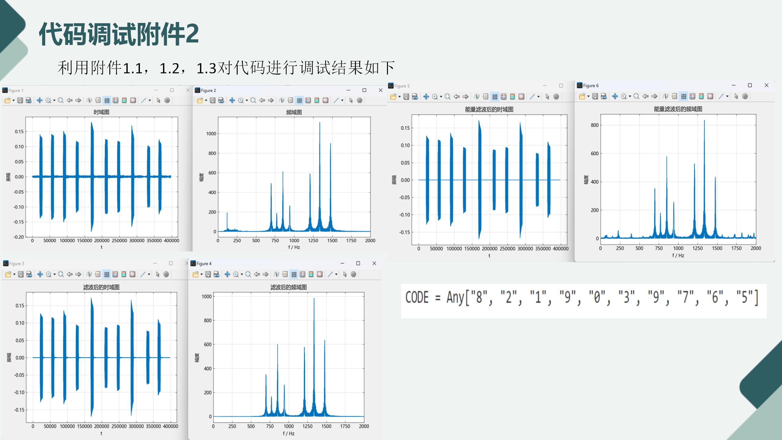Click the back arrow in Figure 1 toolbar
The height and width of the screenshot is (440, 782).
point(70,100)
